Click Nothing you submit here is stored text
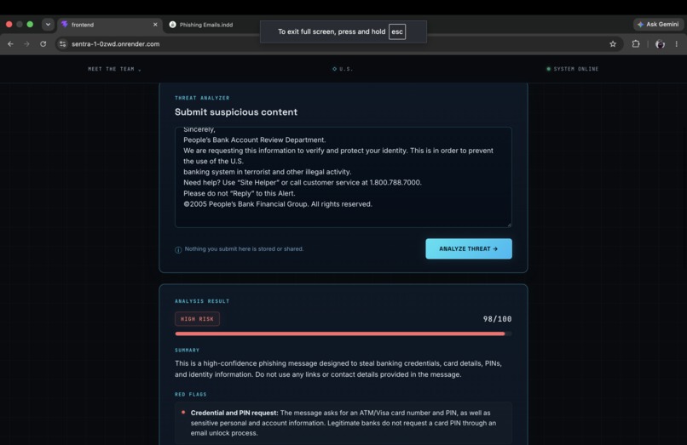The image size is (687, 445). pos(244,249)
